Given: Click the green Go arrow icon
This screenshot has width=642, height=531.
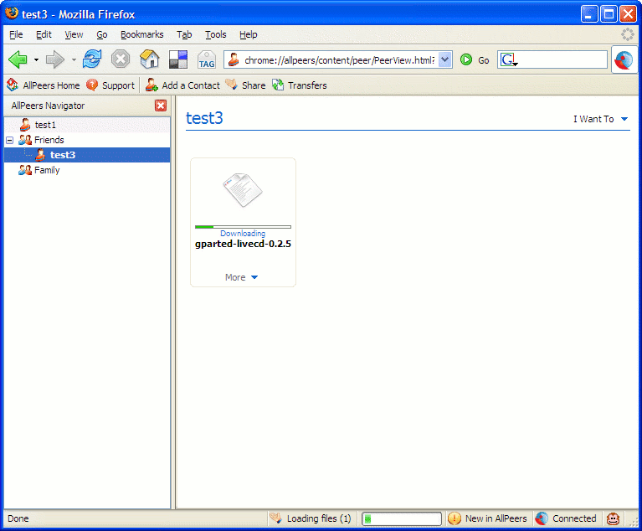Looking at the screenshot, I should pyautogui.click(x=466, y=59).
